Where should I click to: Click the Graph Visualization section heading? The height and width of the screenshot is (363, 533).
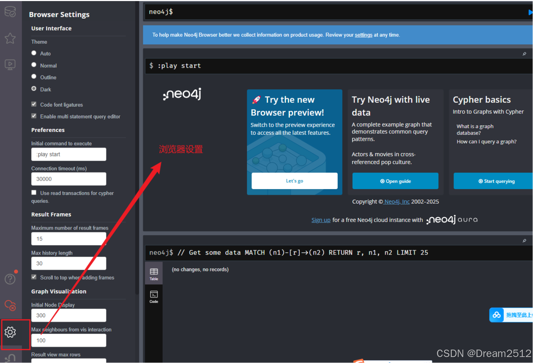tap(59, 292)
